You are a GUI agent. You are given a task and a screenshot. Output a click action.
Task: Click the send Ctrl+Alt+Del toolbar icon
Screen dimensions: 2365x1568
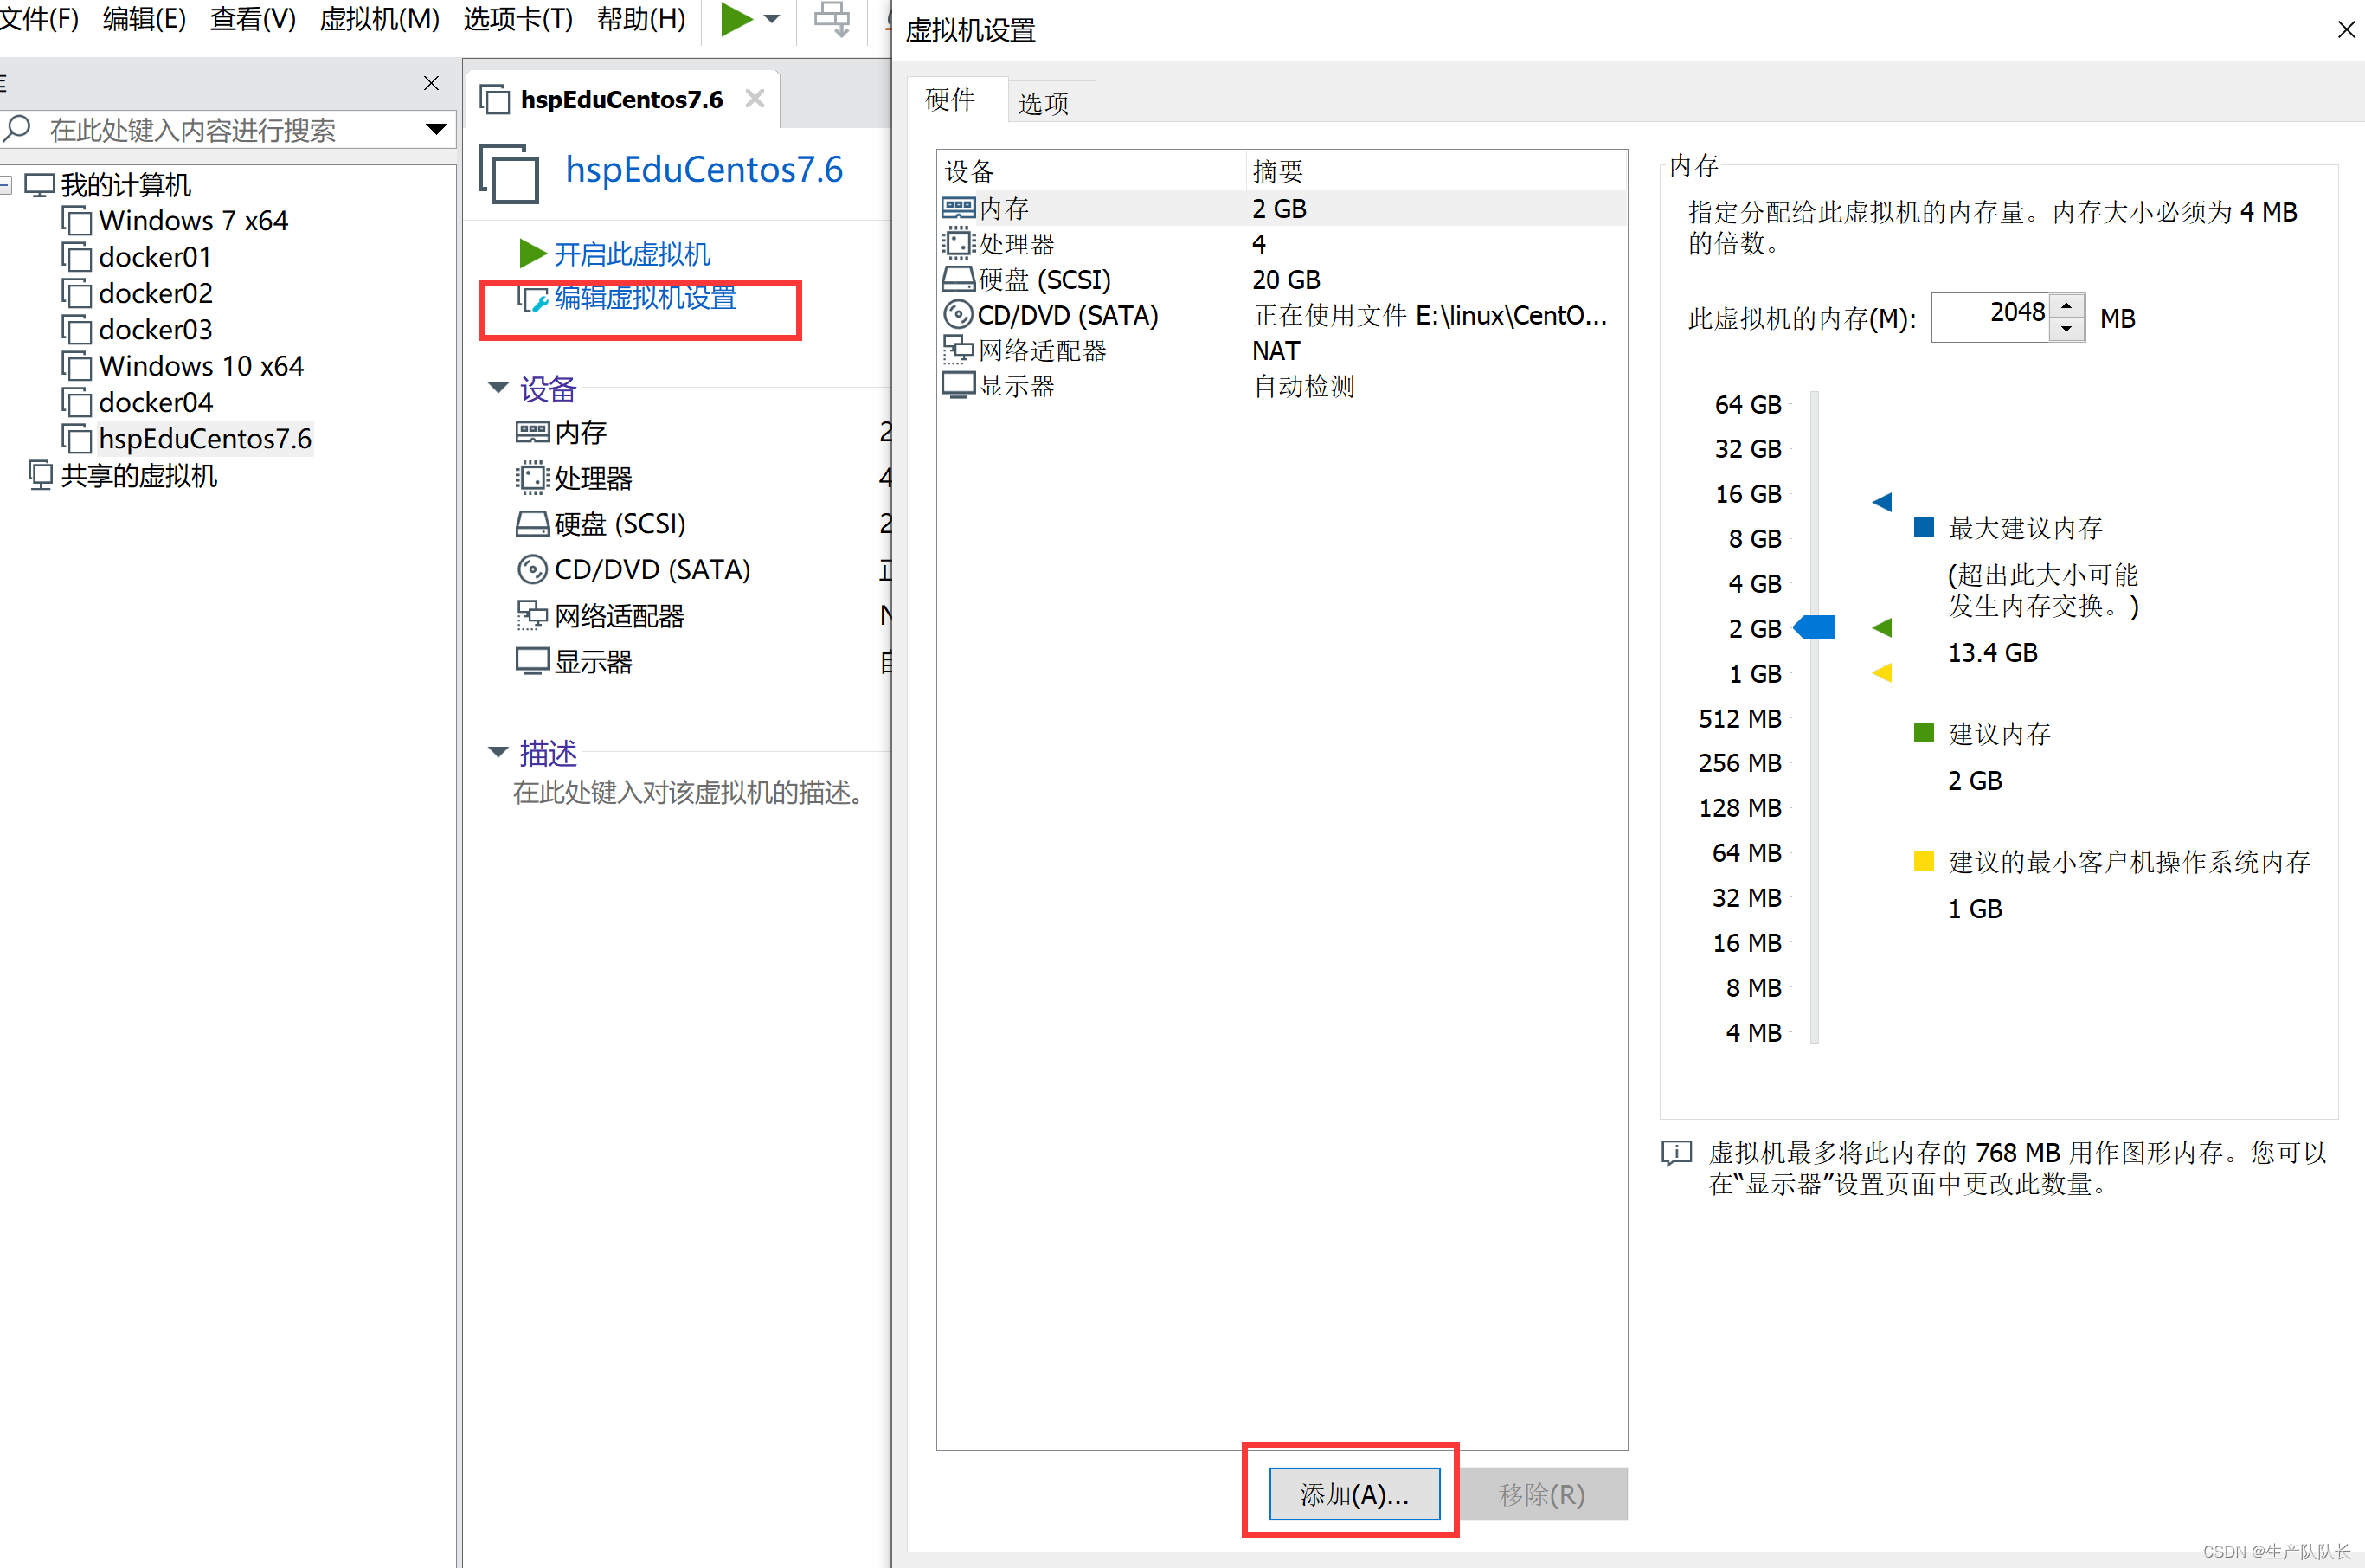tap(831, 19)
